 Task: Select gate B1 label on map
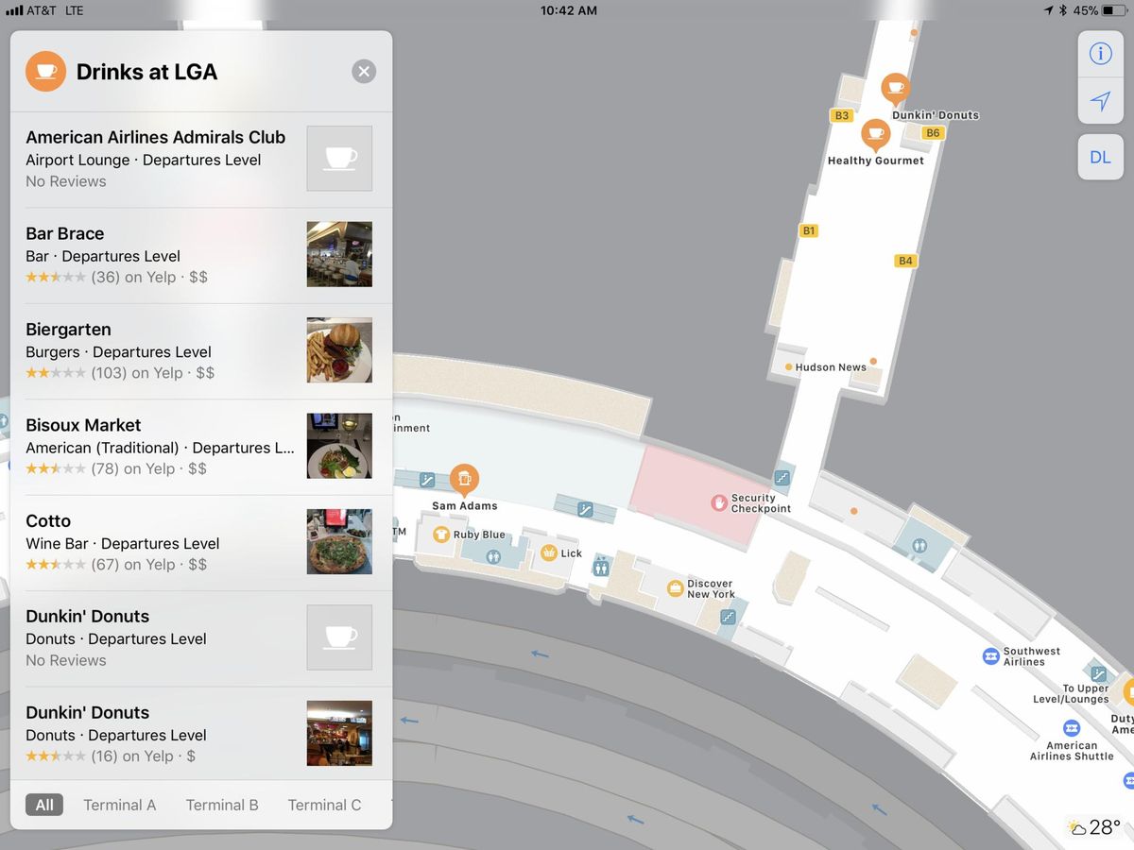point(808,230)
